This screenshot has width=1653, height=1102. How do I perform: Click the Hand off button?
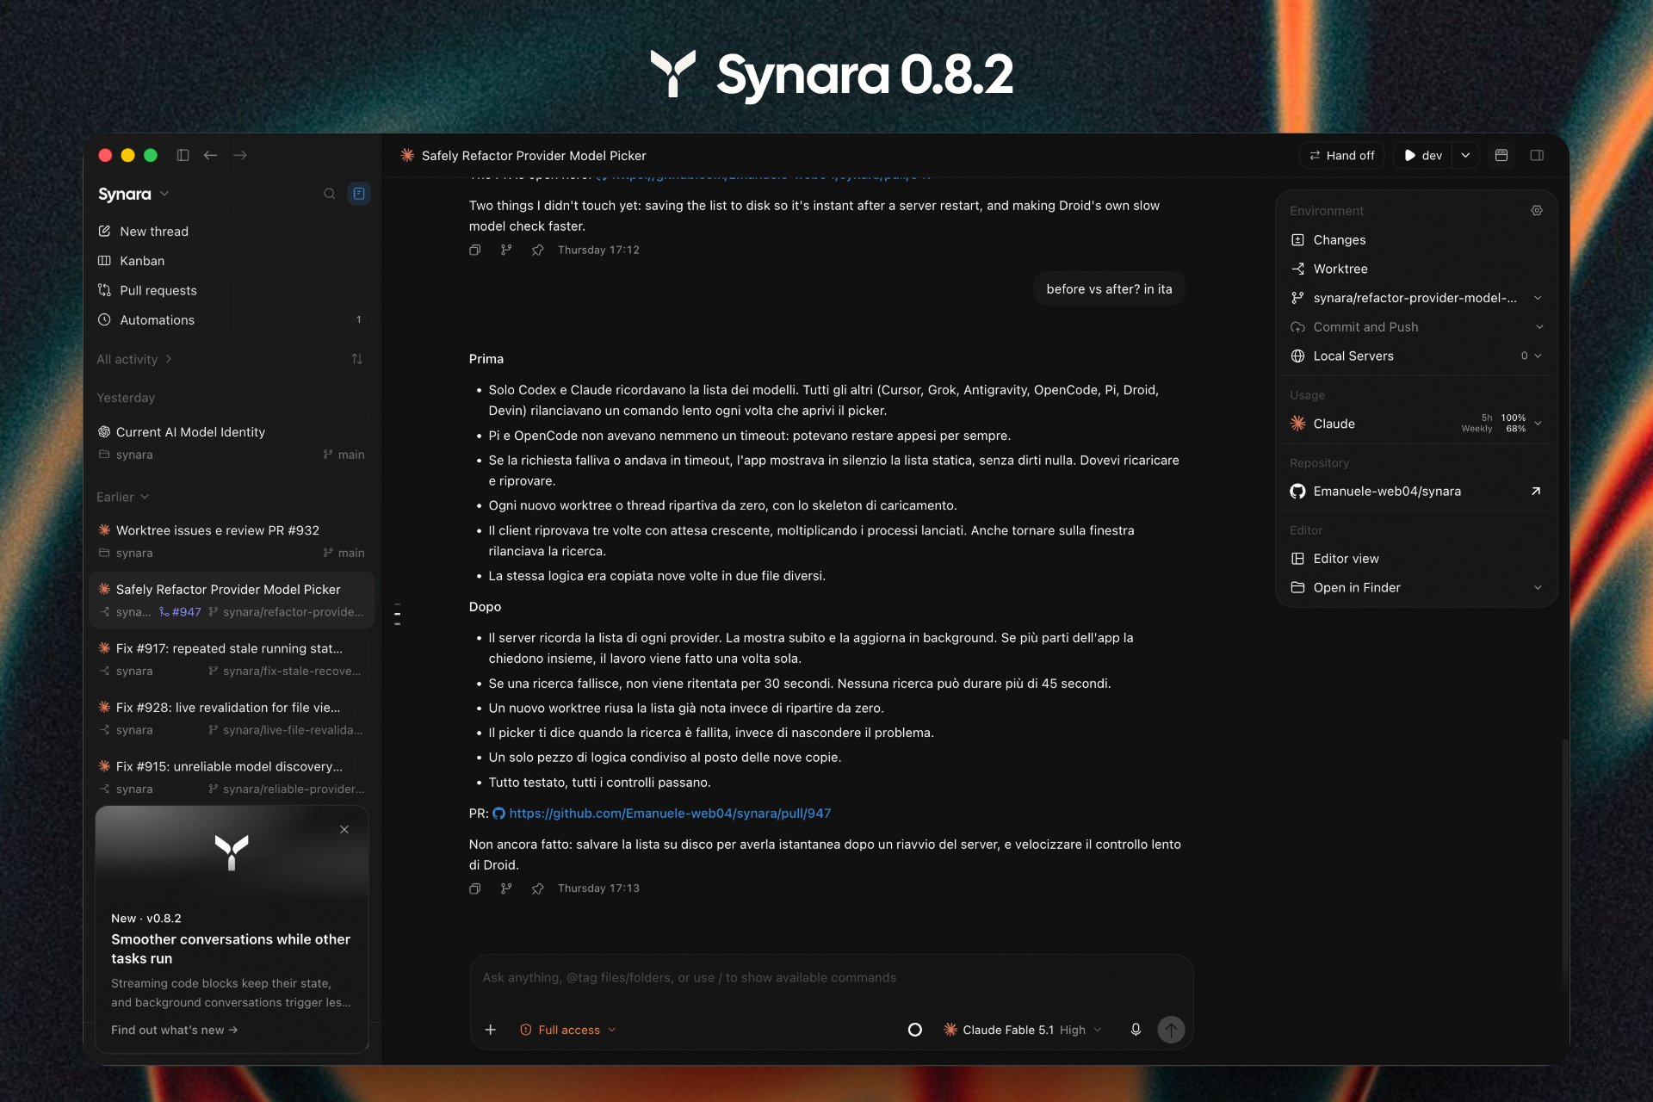click(x=1341, y=155)
